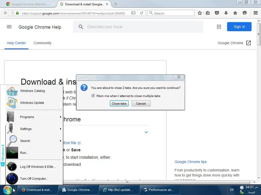This screenshot has height=195, width=261.
Task: Click the horizontal scrollbar thumb
Action: 127,182
